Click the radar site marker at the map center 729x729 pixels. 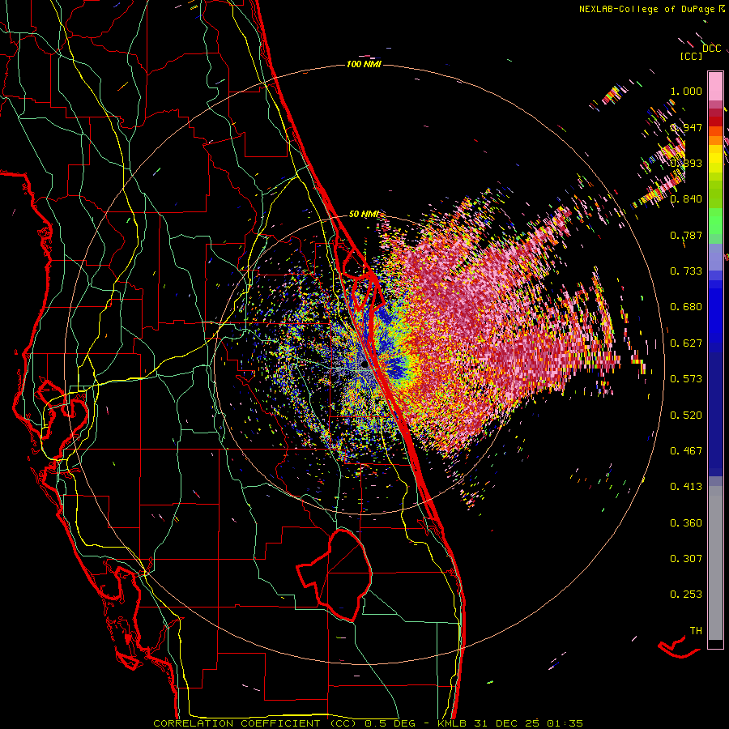364,366
